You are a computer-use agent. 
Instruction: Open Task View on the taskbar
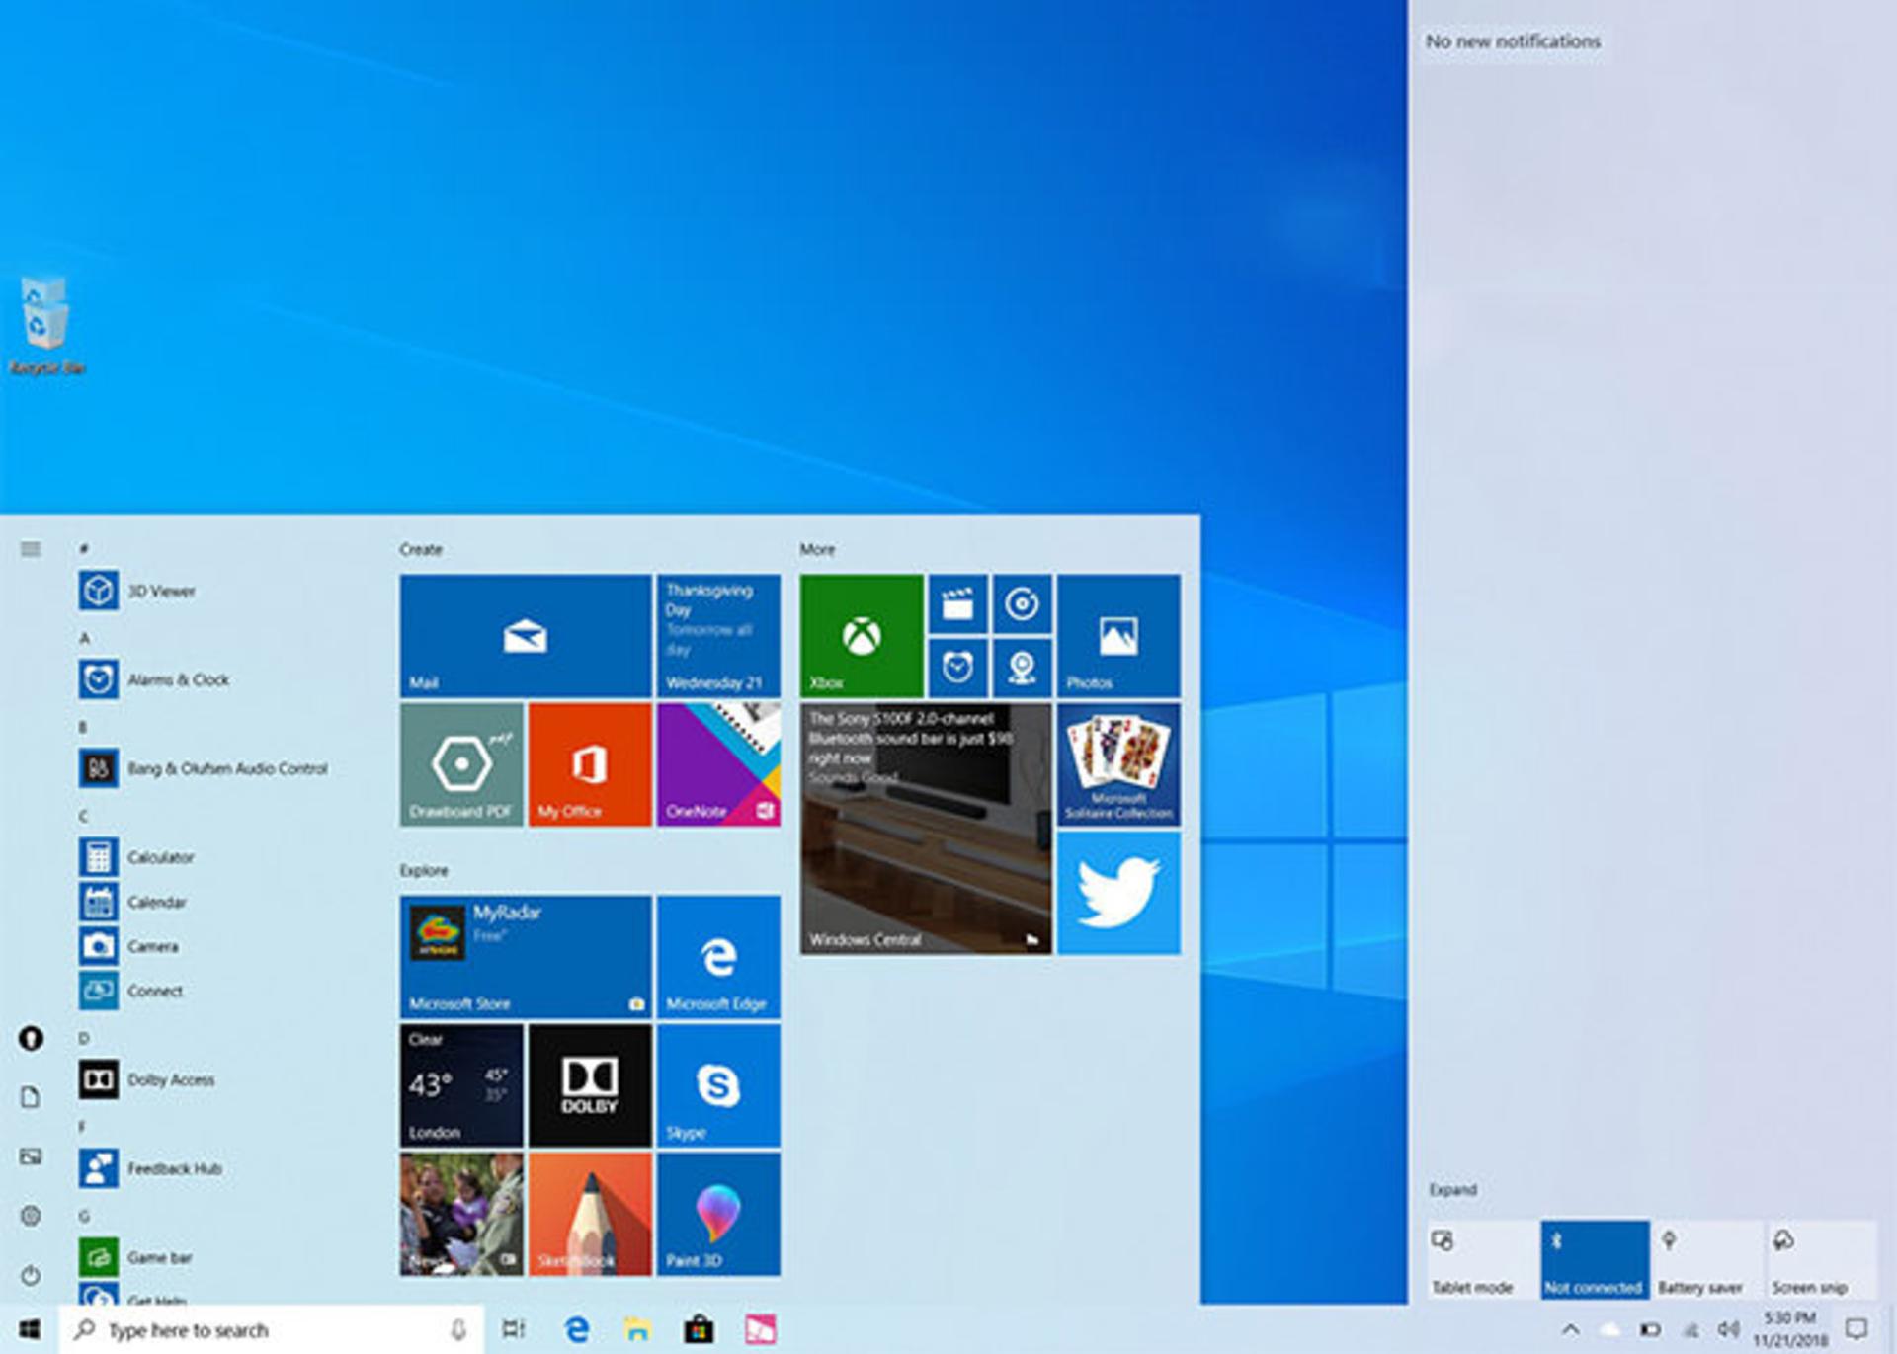point(514,1329)
